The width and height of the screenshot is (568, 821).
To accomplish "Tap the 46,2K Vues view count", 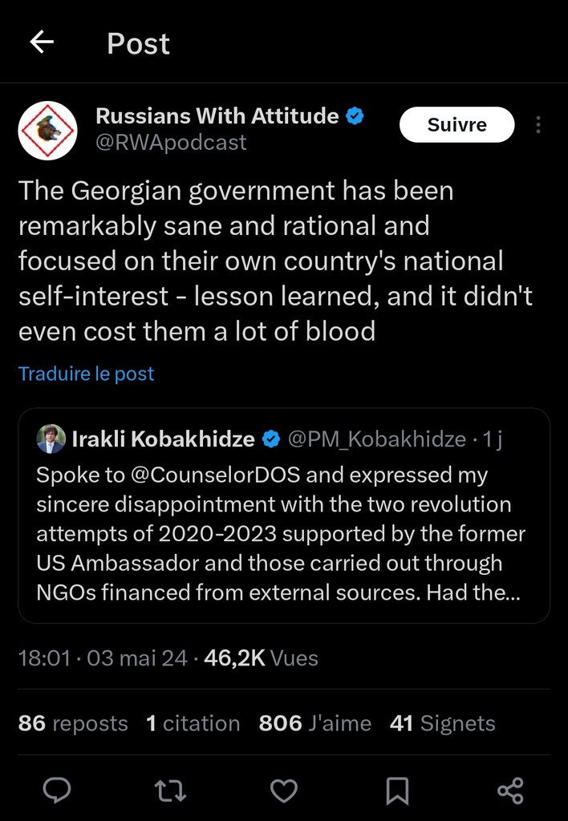I will 261,658.
